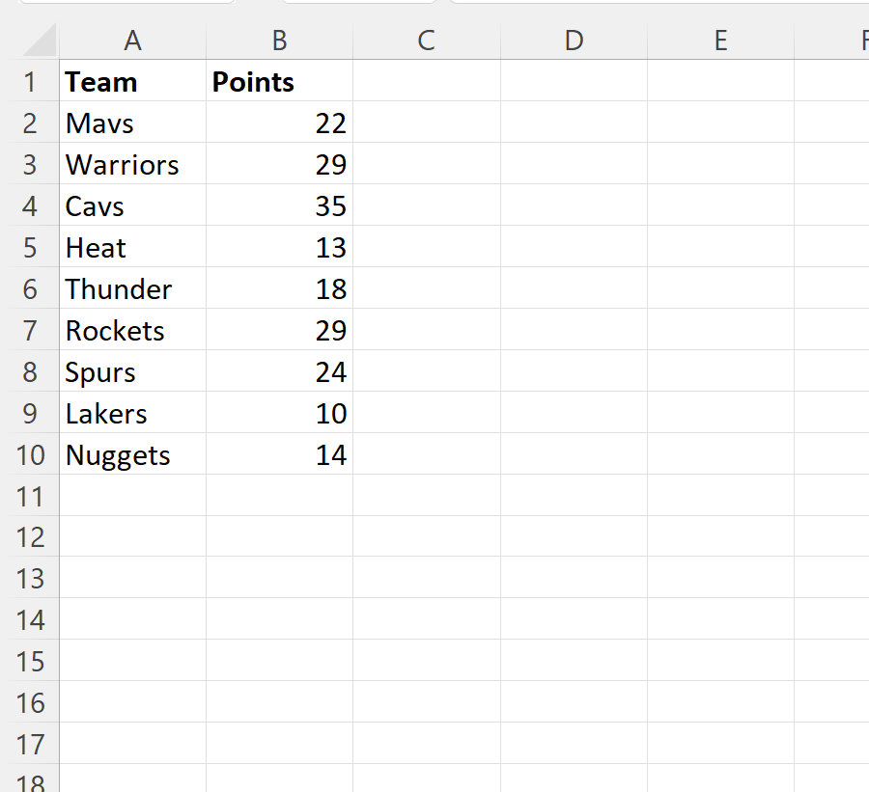Click column header D
This screenshot has width=869, height=792.
tap(574, 41)
